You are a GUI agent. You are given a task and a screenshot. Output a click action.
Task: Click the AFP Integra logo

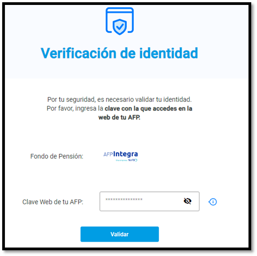point(120,156)
